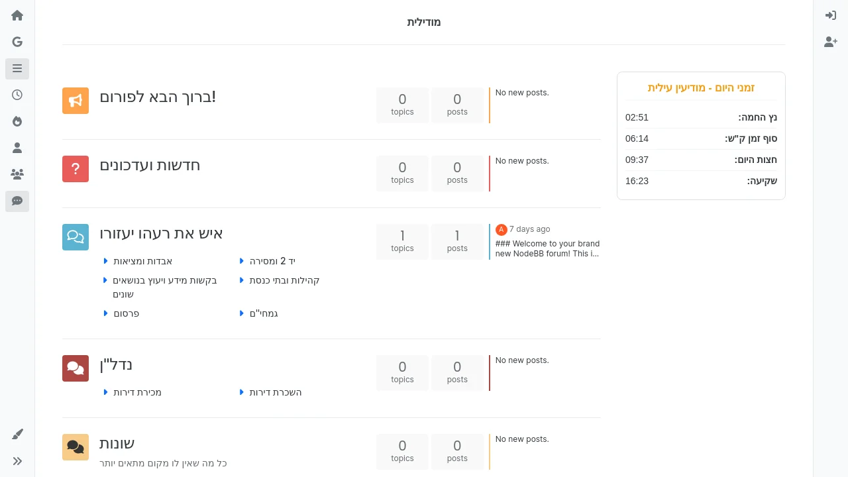Open the אבדות ומציאות subcategory
Image resolution: width=848 pixels, height=477 pixels.
coord(142,261)
